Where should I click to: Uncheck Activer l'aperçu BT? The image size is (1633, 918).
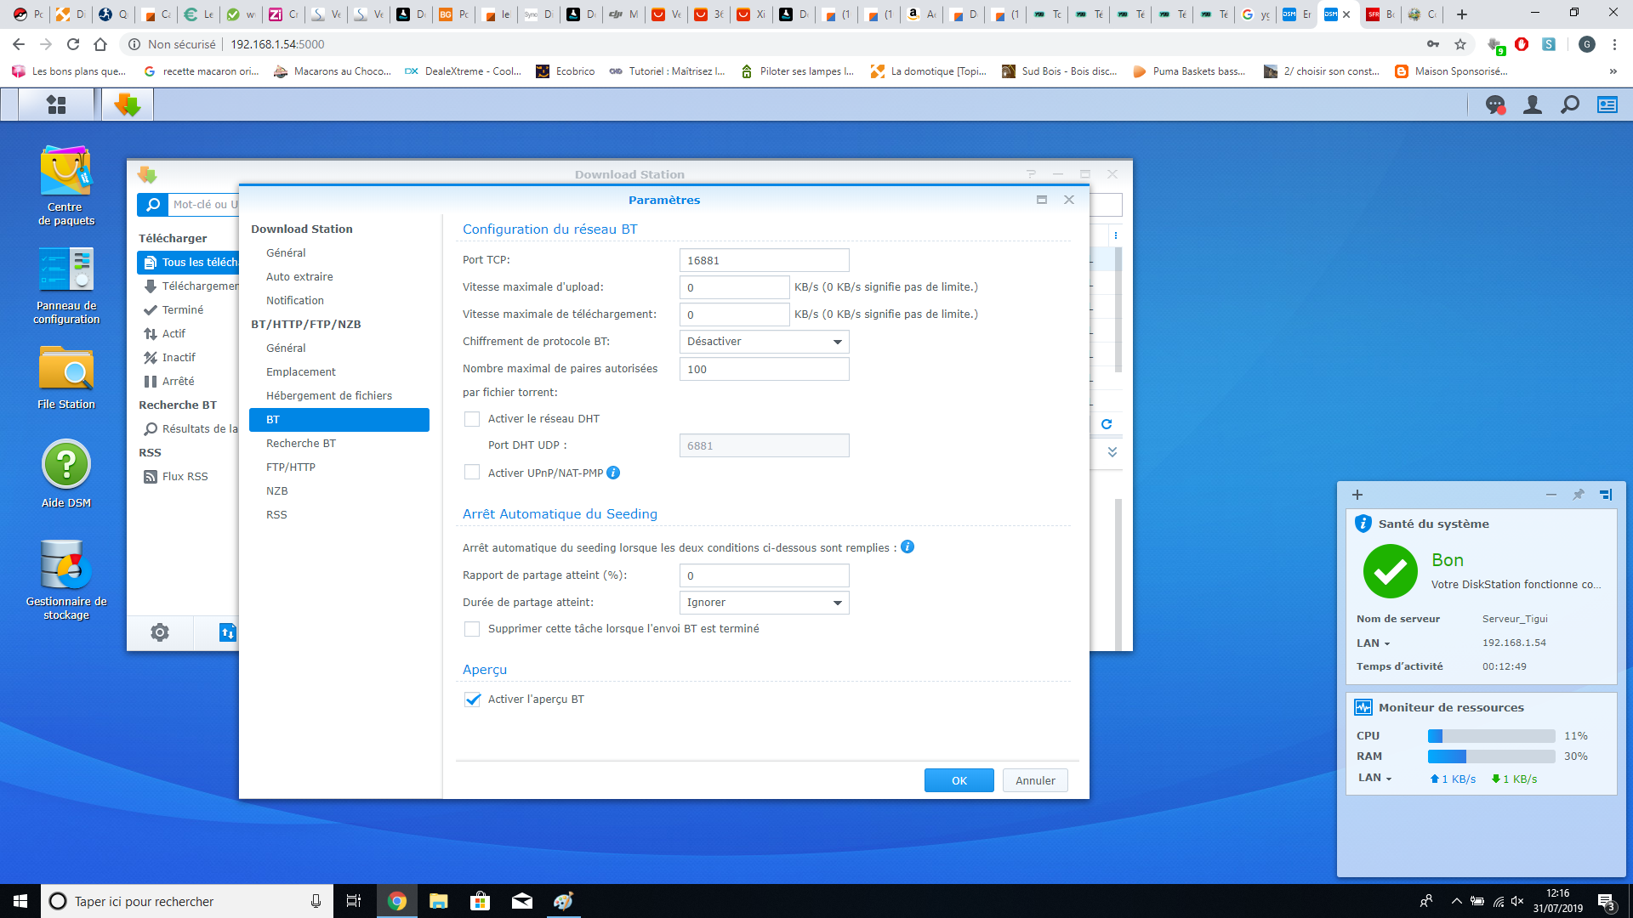[x=472, y=700]
